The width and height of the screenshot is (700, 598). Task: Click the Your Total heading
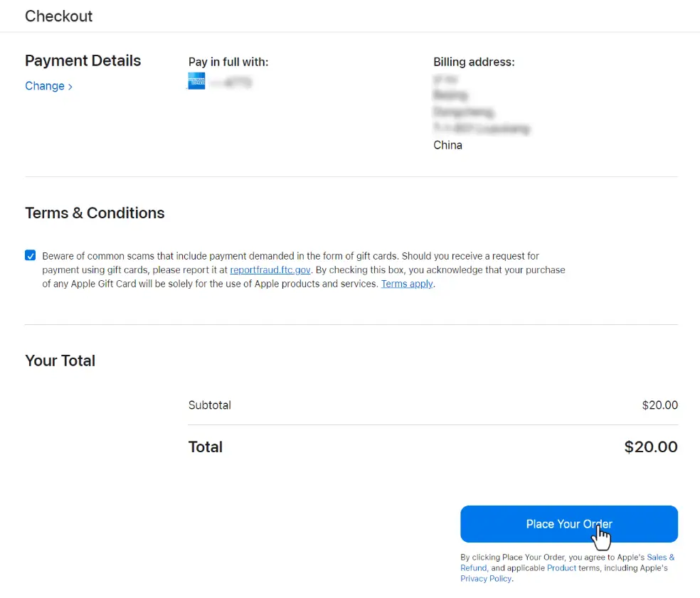pos(60,361)
